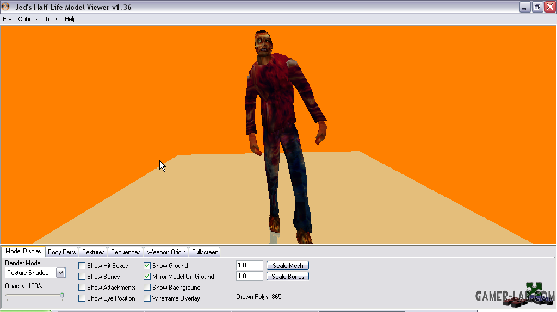
Task: Click the bones scale value field
Action: pyautogui.click(x=249, y=276)
